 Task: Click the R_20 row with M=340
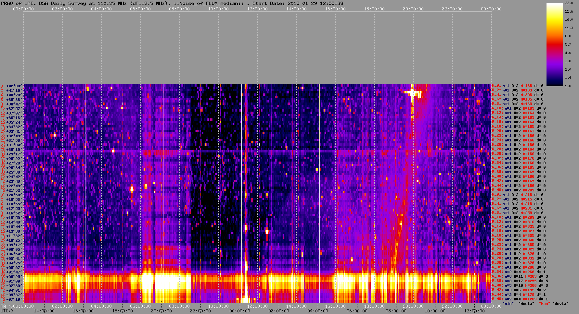pos(519,240)
